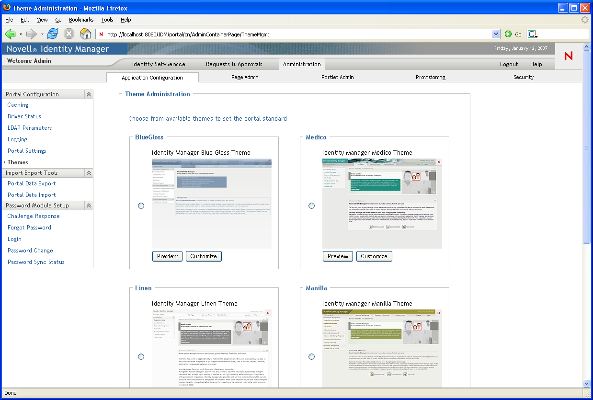The height and width of the screenshot is (400, 593).
Task: Open the Page Admin subtab
Action: (245, 77)
